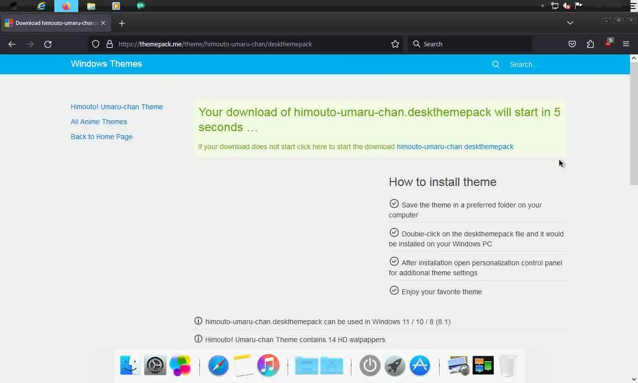This screenshot has height=383, width=638.
Task: Launch Game Center colorful bubbles icon
Action: (x=180, y=366)
